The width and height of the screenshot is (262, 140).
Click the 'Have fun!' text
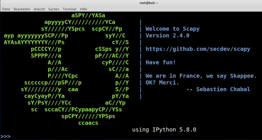pos(161,63)
